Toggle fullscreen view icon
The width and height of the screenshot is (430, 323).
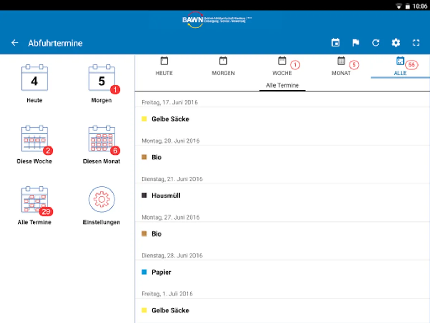416,43
